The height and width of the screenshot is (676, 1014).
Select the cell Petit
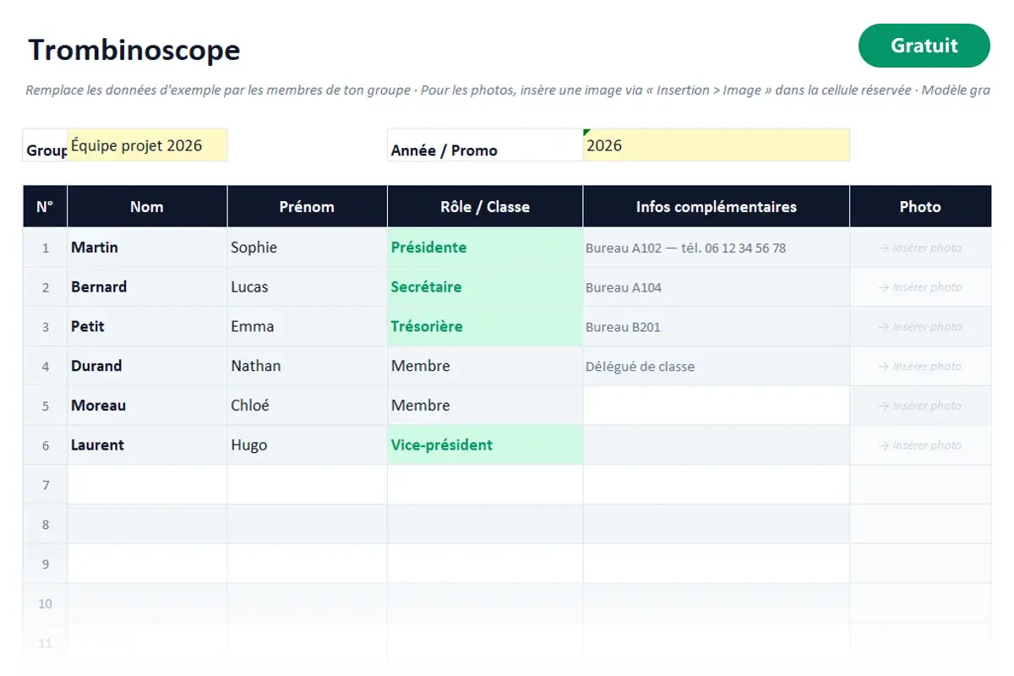tap(147, 327)
